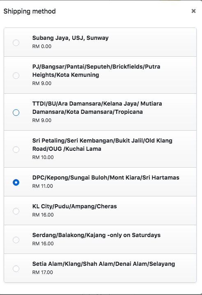Click the RM 0.00 free shipping price
This screenshot has width=202, height=295.
pyautogui.click(x=42, y=46)
